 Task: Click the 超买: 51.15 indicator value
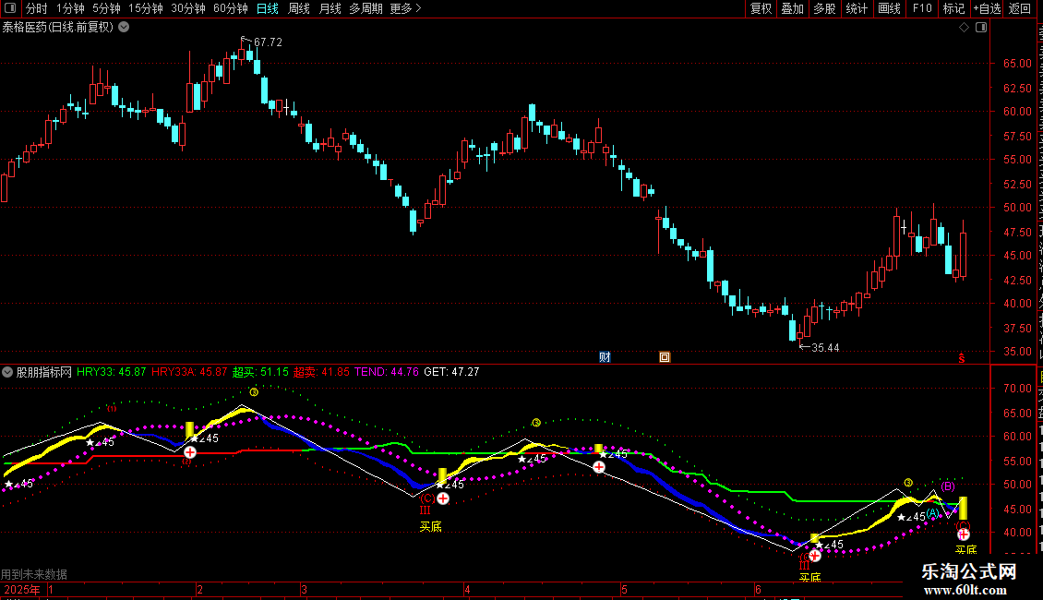tap(260, 372)
